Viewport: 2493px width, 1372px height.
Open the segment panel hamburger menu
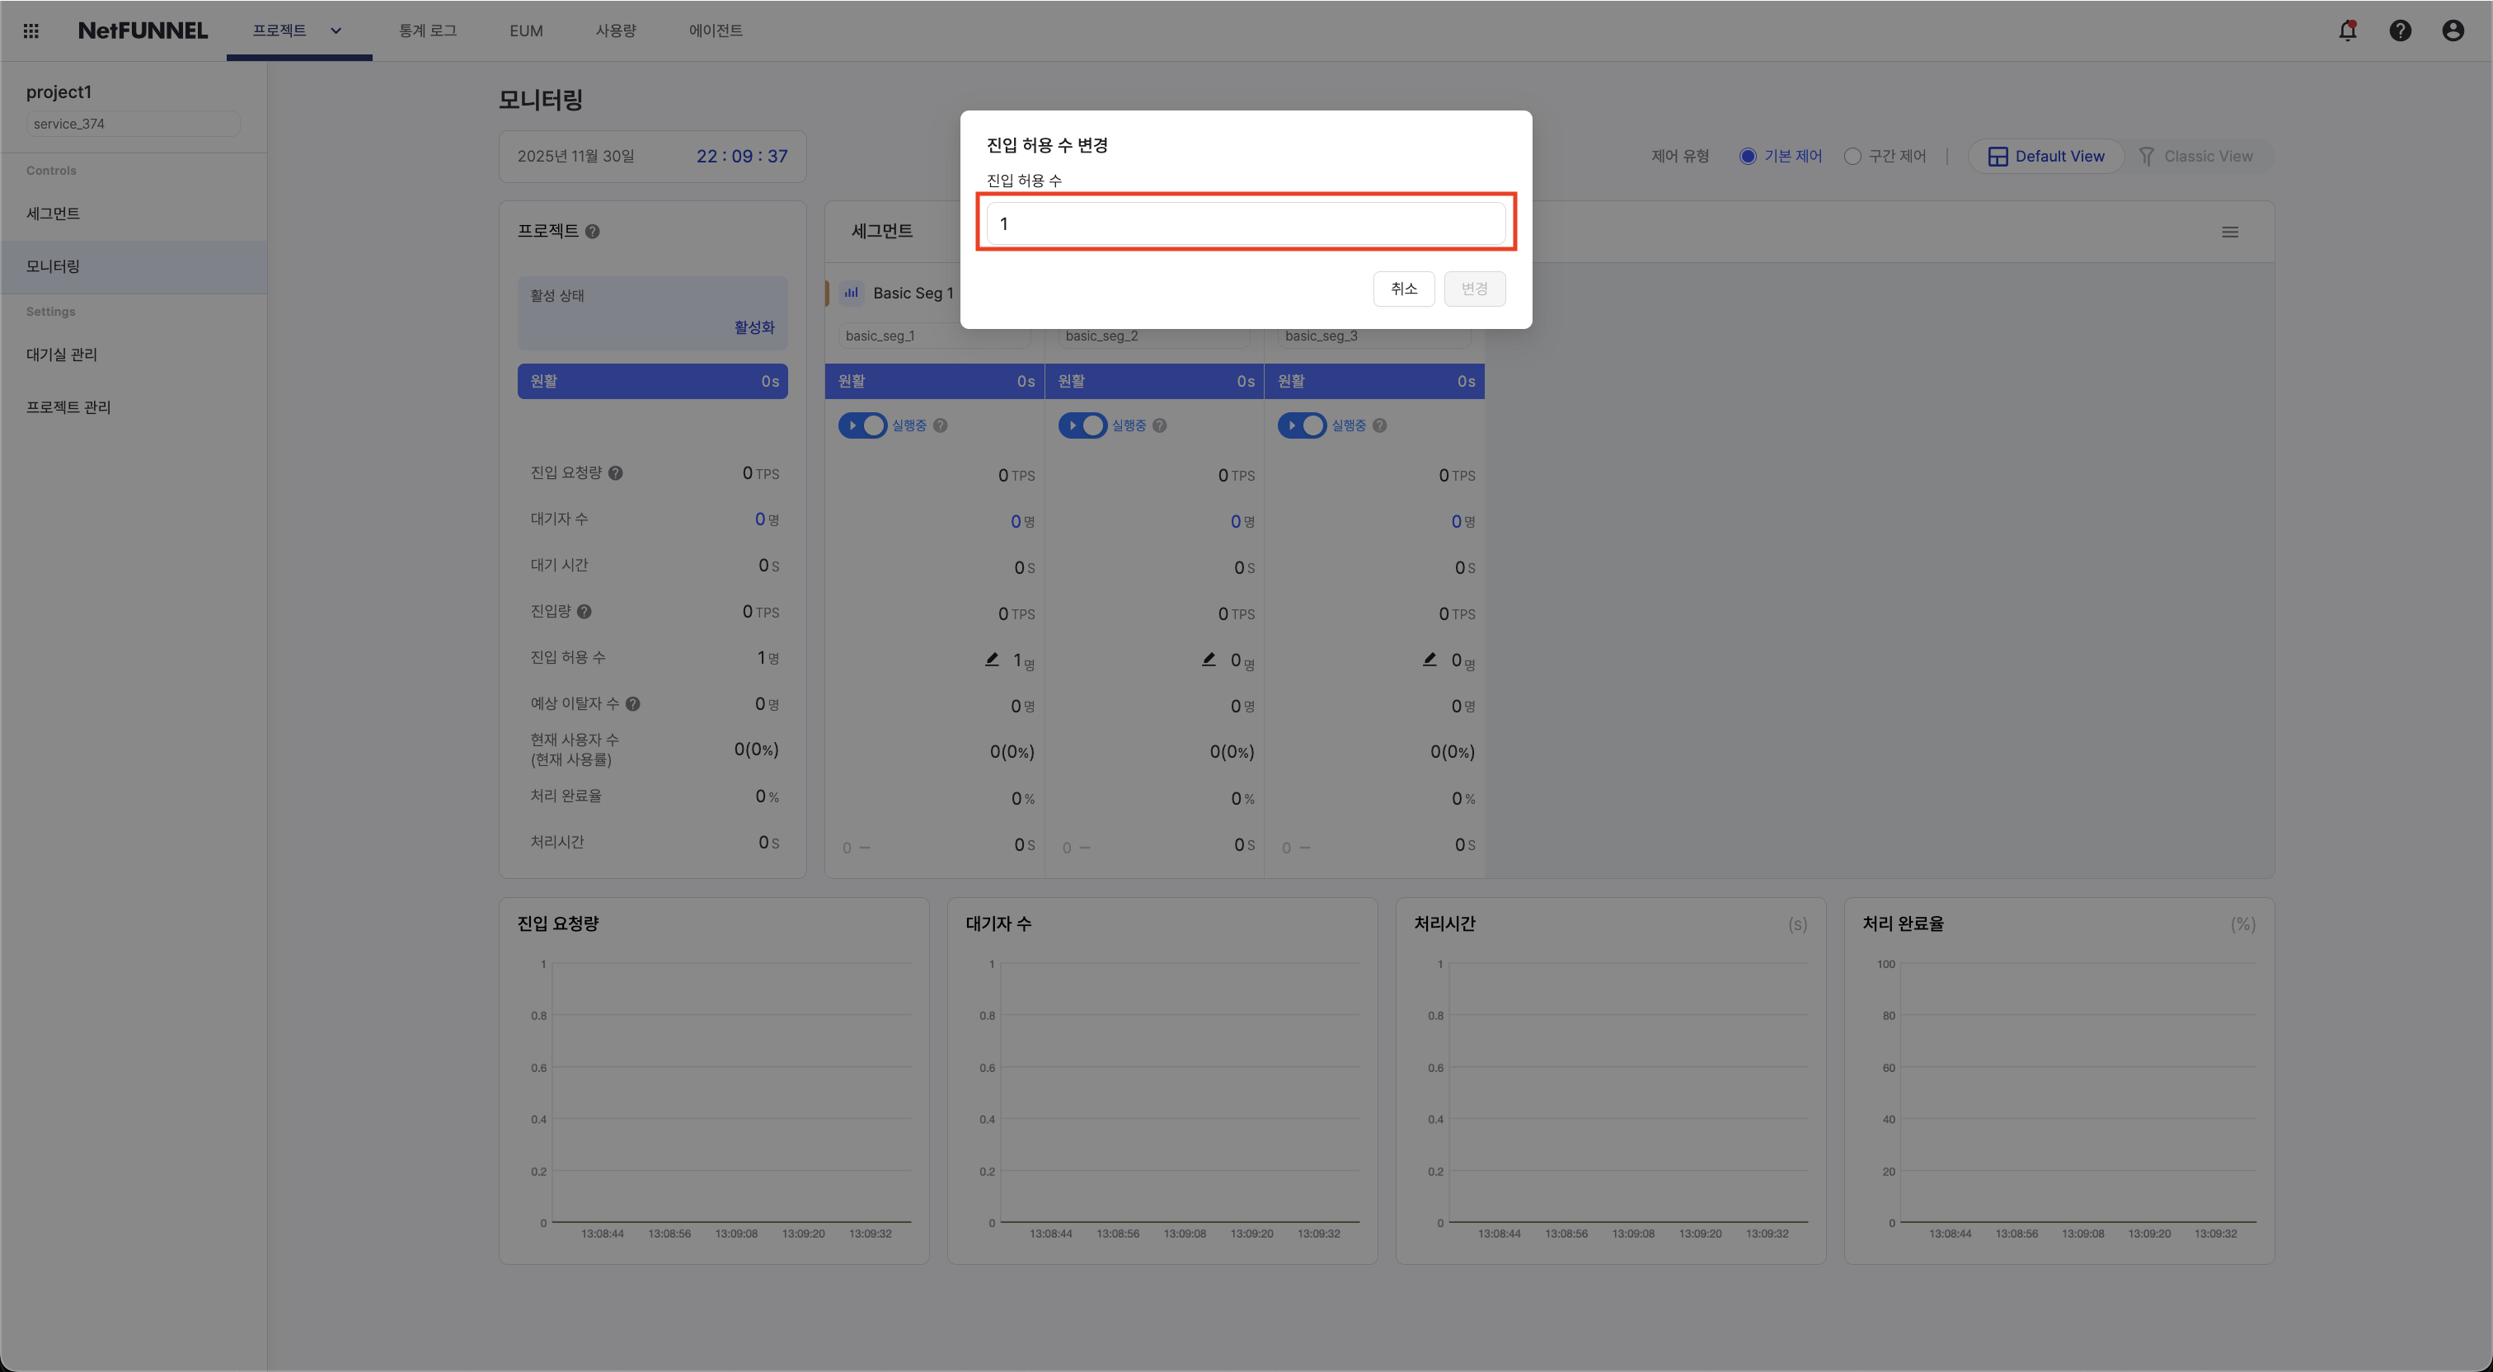2231,232
